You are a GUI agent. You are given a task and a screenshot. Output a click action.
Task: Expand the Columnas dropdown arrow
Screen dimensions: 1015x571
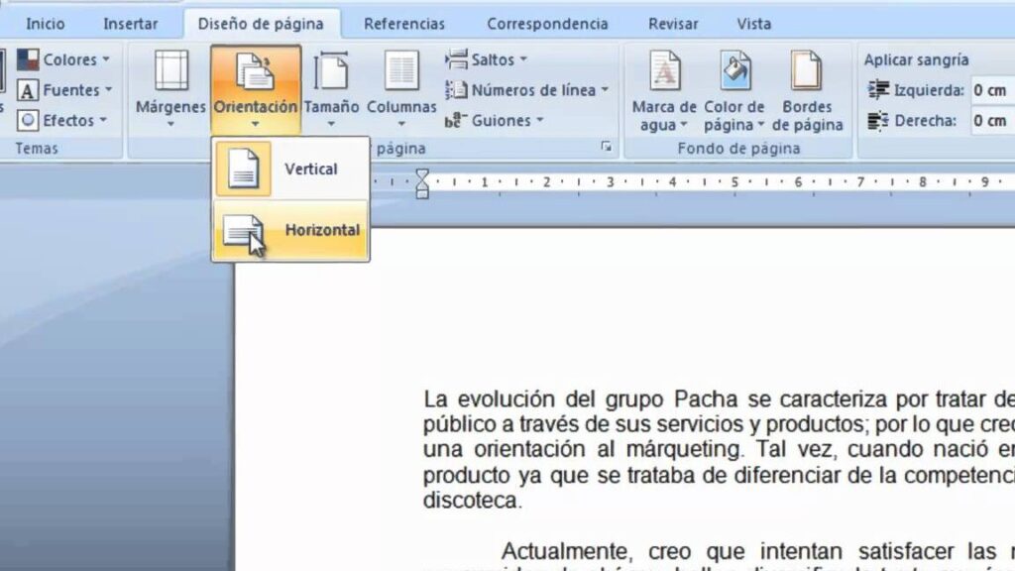401,124
